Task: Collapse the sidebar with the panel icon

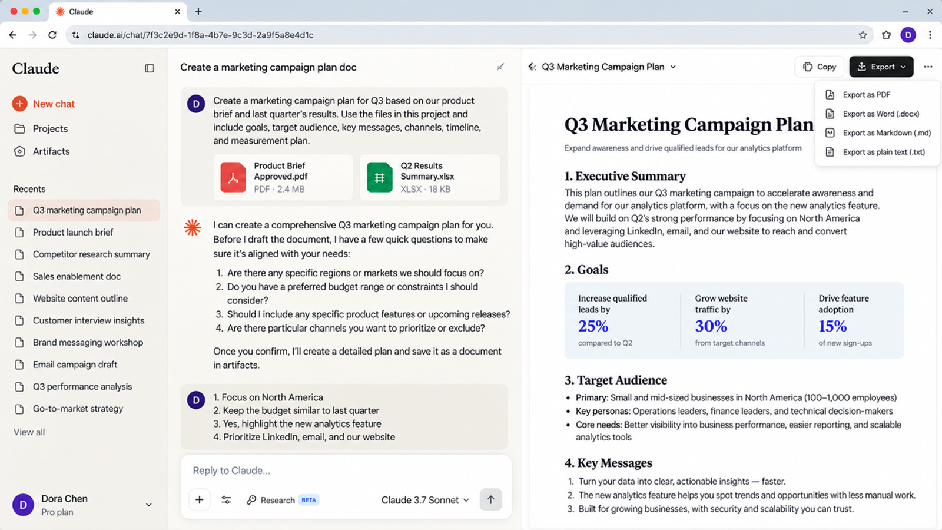Action: [150, 68]
